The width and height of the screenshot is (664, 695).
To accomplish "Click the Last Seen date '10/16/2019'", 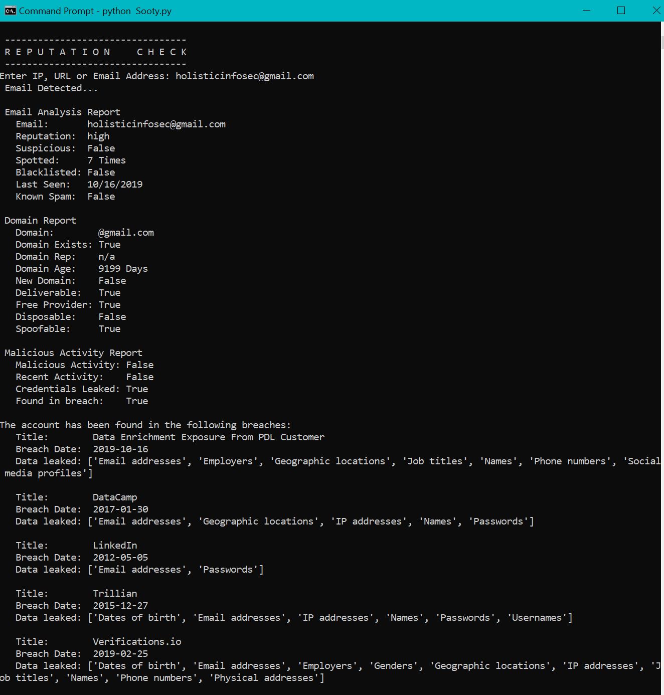I will 115,185.
